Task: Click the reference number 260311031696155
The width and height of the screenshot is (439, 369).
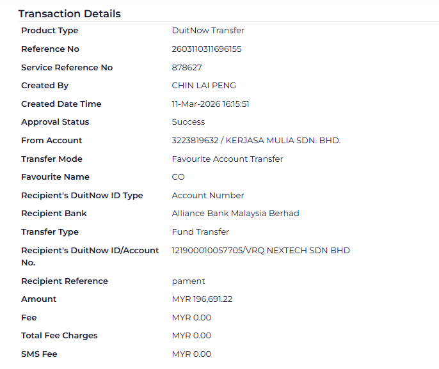Action: pos(206,49)
